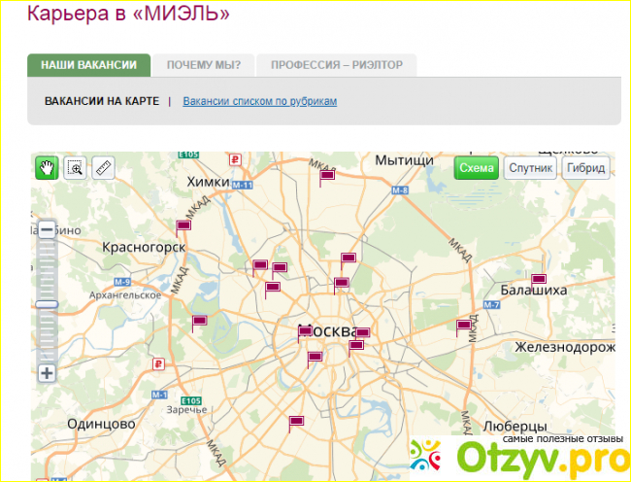This screenshot has height=482, width=631.
Task: Switch map to Схема view
Action: tap(476, 168)
